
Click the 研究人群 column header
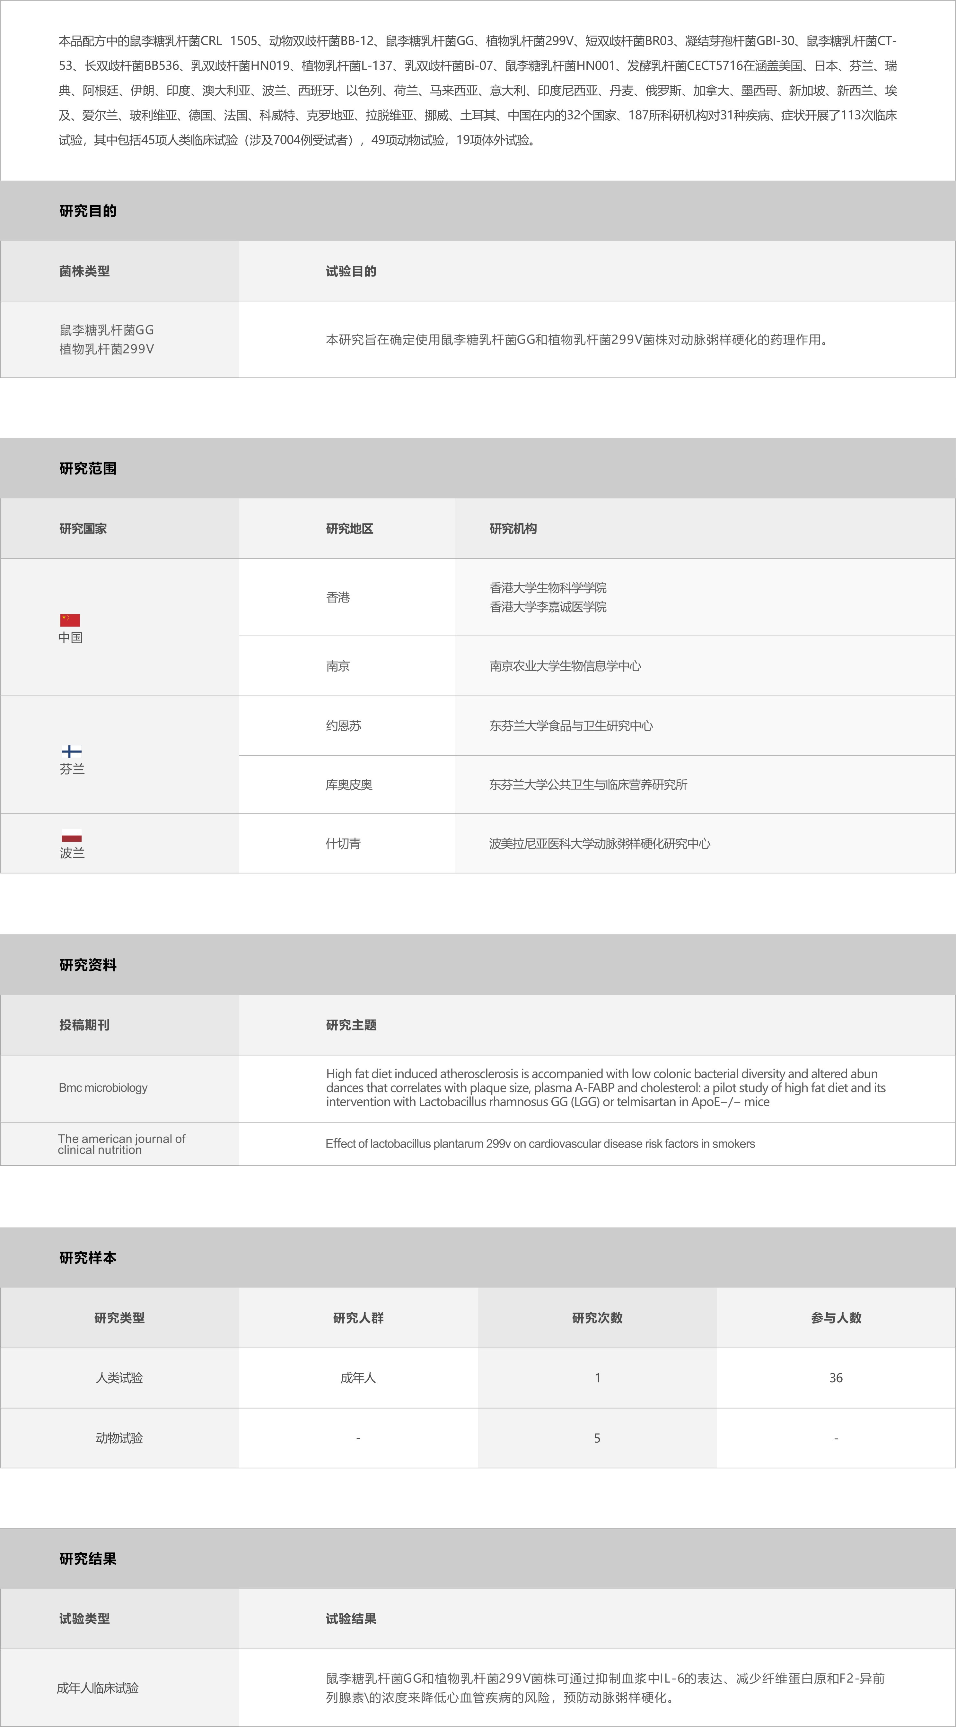pos(358,1318)
